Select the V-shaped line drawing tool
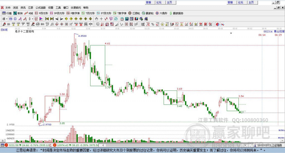Screen dimensions: 285x153 click(x=121, y=24)
